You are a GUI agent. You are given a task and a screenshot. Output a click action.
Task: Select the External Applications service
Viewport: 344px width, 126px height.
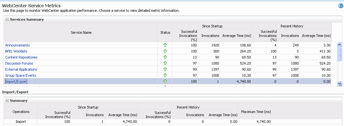pos(21,69)
